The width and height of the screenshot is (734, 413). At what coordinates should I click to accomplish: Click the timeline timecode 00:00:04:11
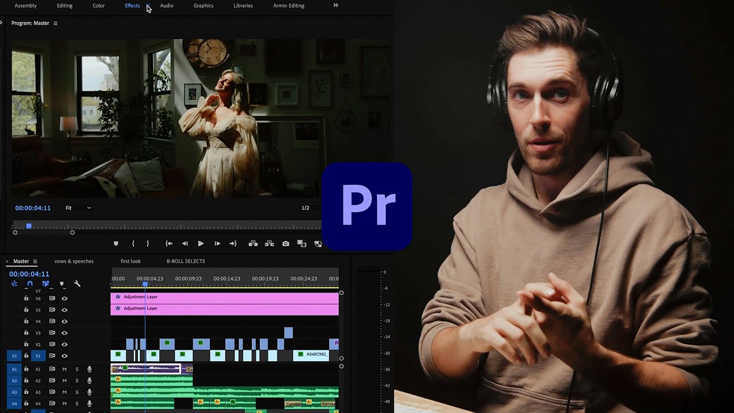pos(29,274)
